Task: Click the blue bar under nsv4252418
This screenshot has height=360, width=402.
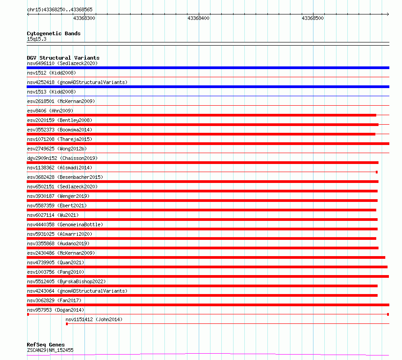Action: tap(208, 87)
